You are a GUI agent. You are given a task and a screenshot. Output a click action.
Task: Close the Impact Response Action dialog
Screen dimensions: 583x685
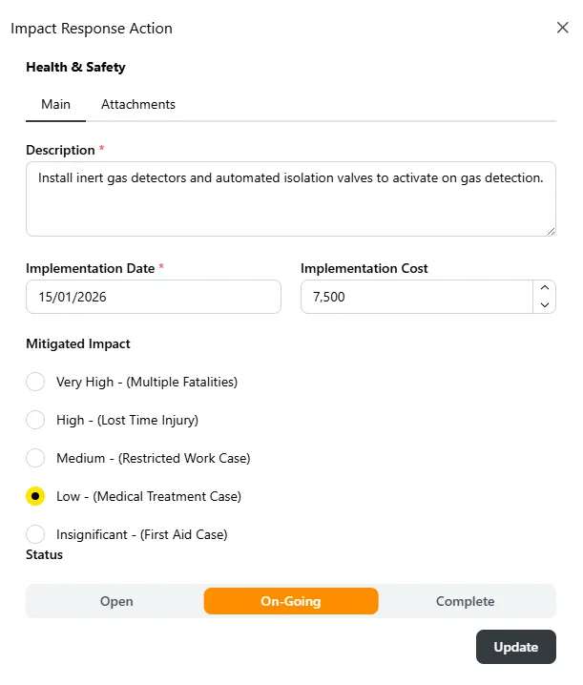tap(562, 28)
